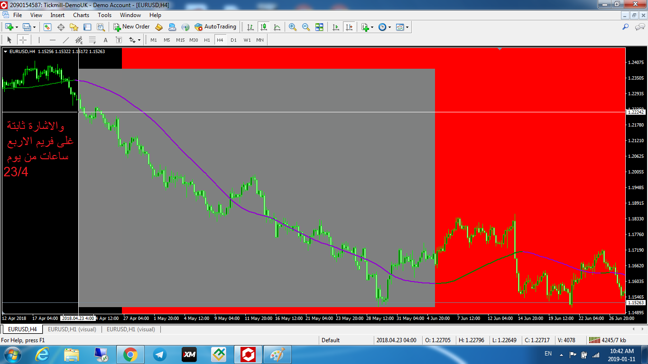Screen dimensions: 648x364
Task: Expand the Templates dropdown arrow
Action: pos(407,27)
